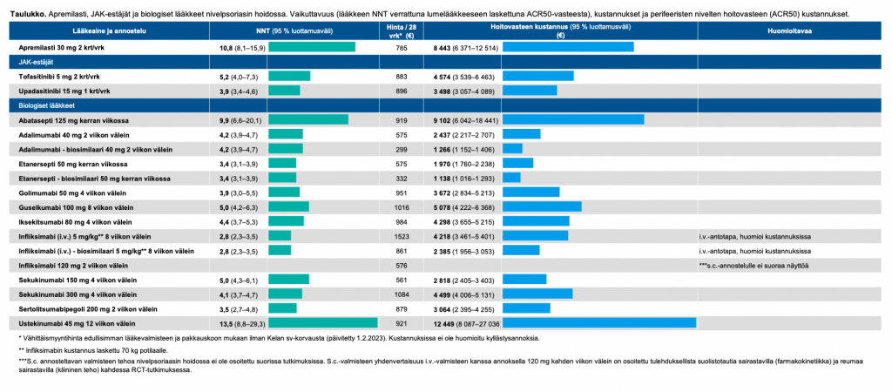The image size is (892, 392).
Task: Click the Abatasepti NNT green bar
Action: [308, 119]
